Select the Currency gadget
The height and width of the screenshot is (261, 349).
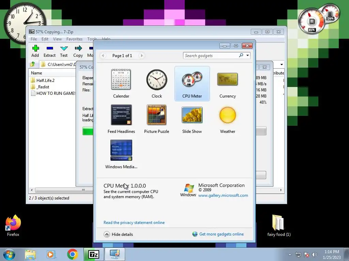(x=227, y=84)
